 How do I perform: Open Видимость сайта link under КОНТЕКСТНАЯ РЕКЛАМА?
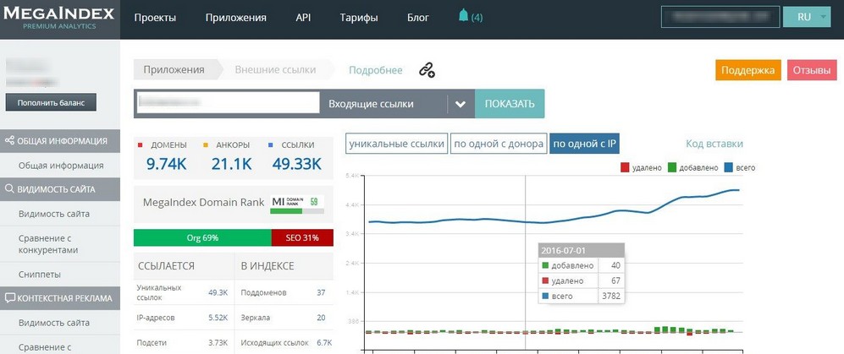[x=54, y=323]
